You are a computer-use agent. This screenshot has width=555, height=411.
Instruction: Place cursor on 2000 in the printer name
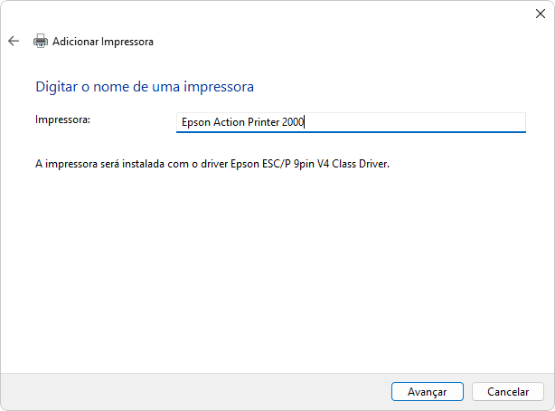(x=293, y=122)
